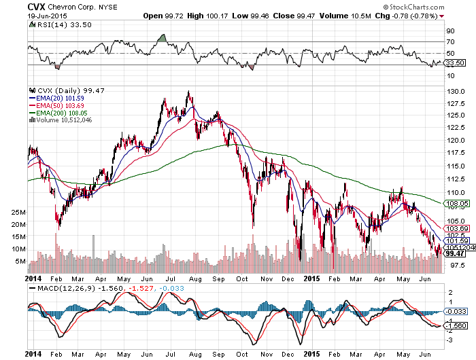The image size is (476, 360).
Task: Click the RSI 33.50 value tag
Action: click(455, 62)
